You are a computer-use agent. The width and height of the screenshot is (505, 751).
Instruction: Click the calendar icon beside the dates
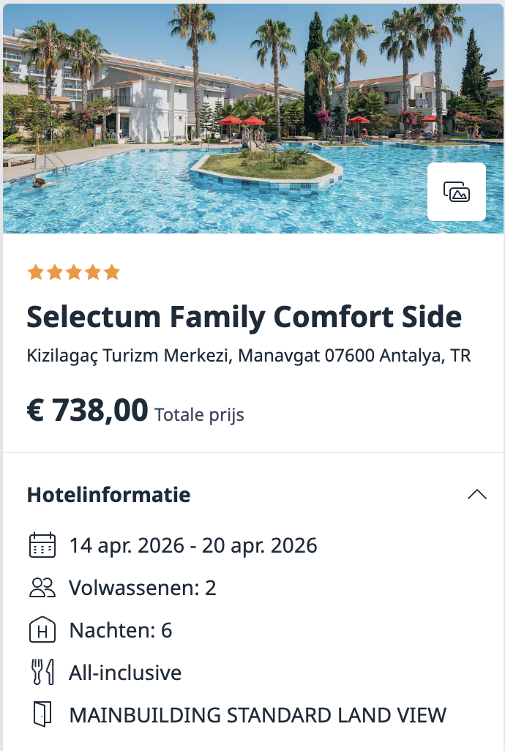coord(44,545)
